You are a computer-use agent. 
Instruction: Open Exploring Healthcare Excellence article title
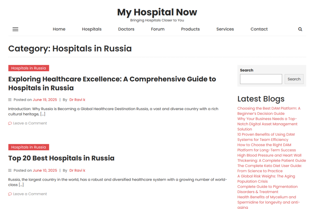click(112, 84)
